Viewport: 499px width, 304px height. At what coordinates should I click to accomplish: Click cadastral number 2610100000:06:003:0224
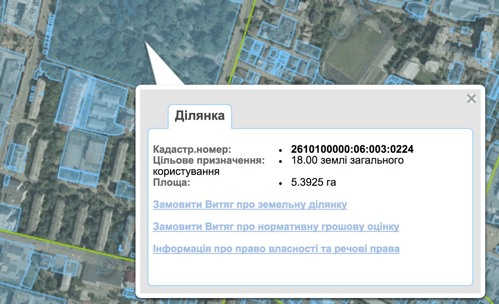pyautogui.click(x=352, y=149)
